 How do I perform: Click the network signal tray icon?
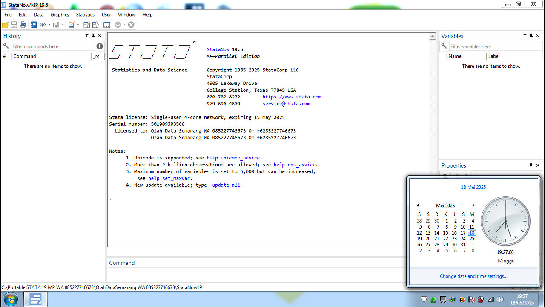tap(490, 299)
